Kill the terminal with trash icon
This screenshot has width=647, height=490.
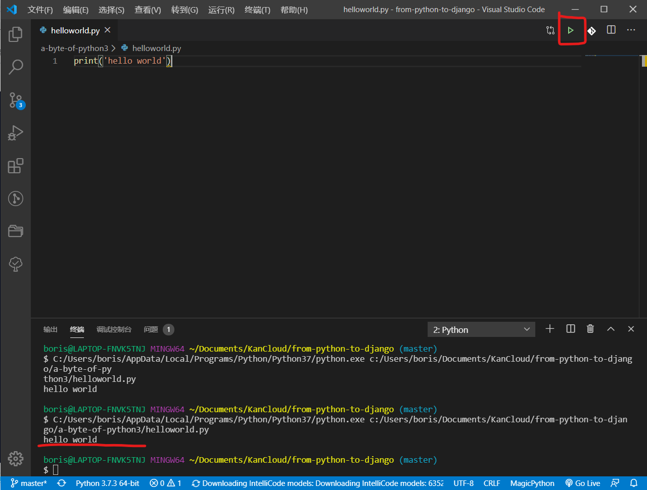[590, 329]
